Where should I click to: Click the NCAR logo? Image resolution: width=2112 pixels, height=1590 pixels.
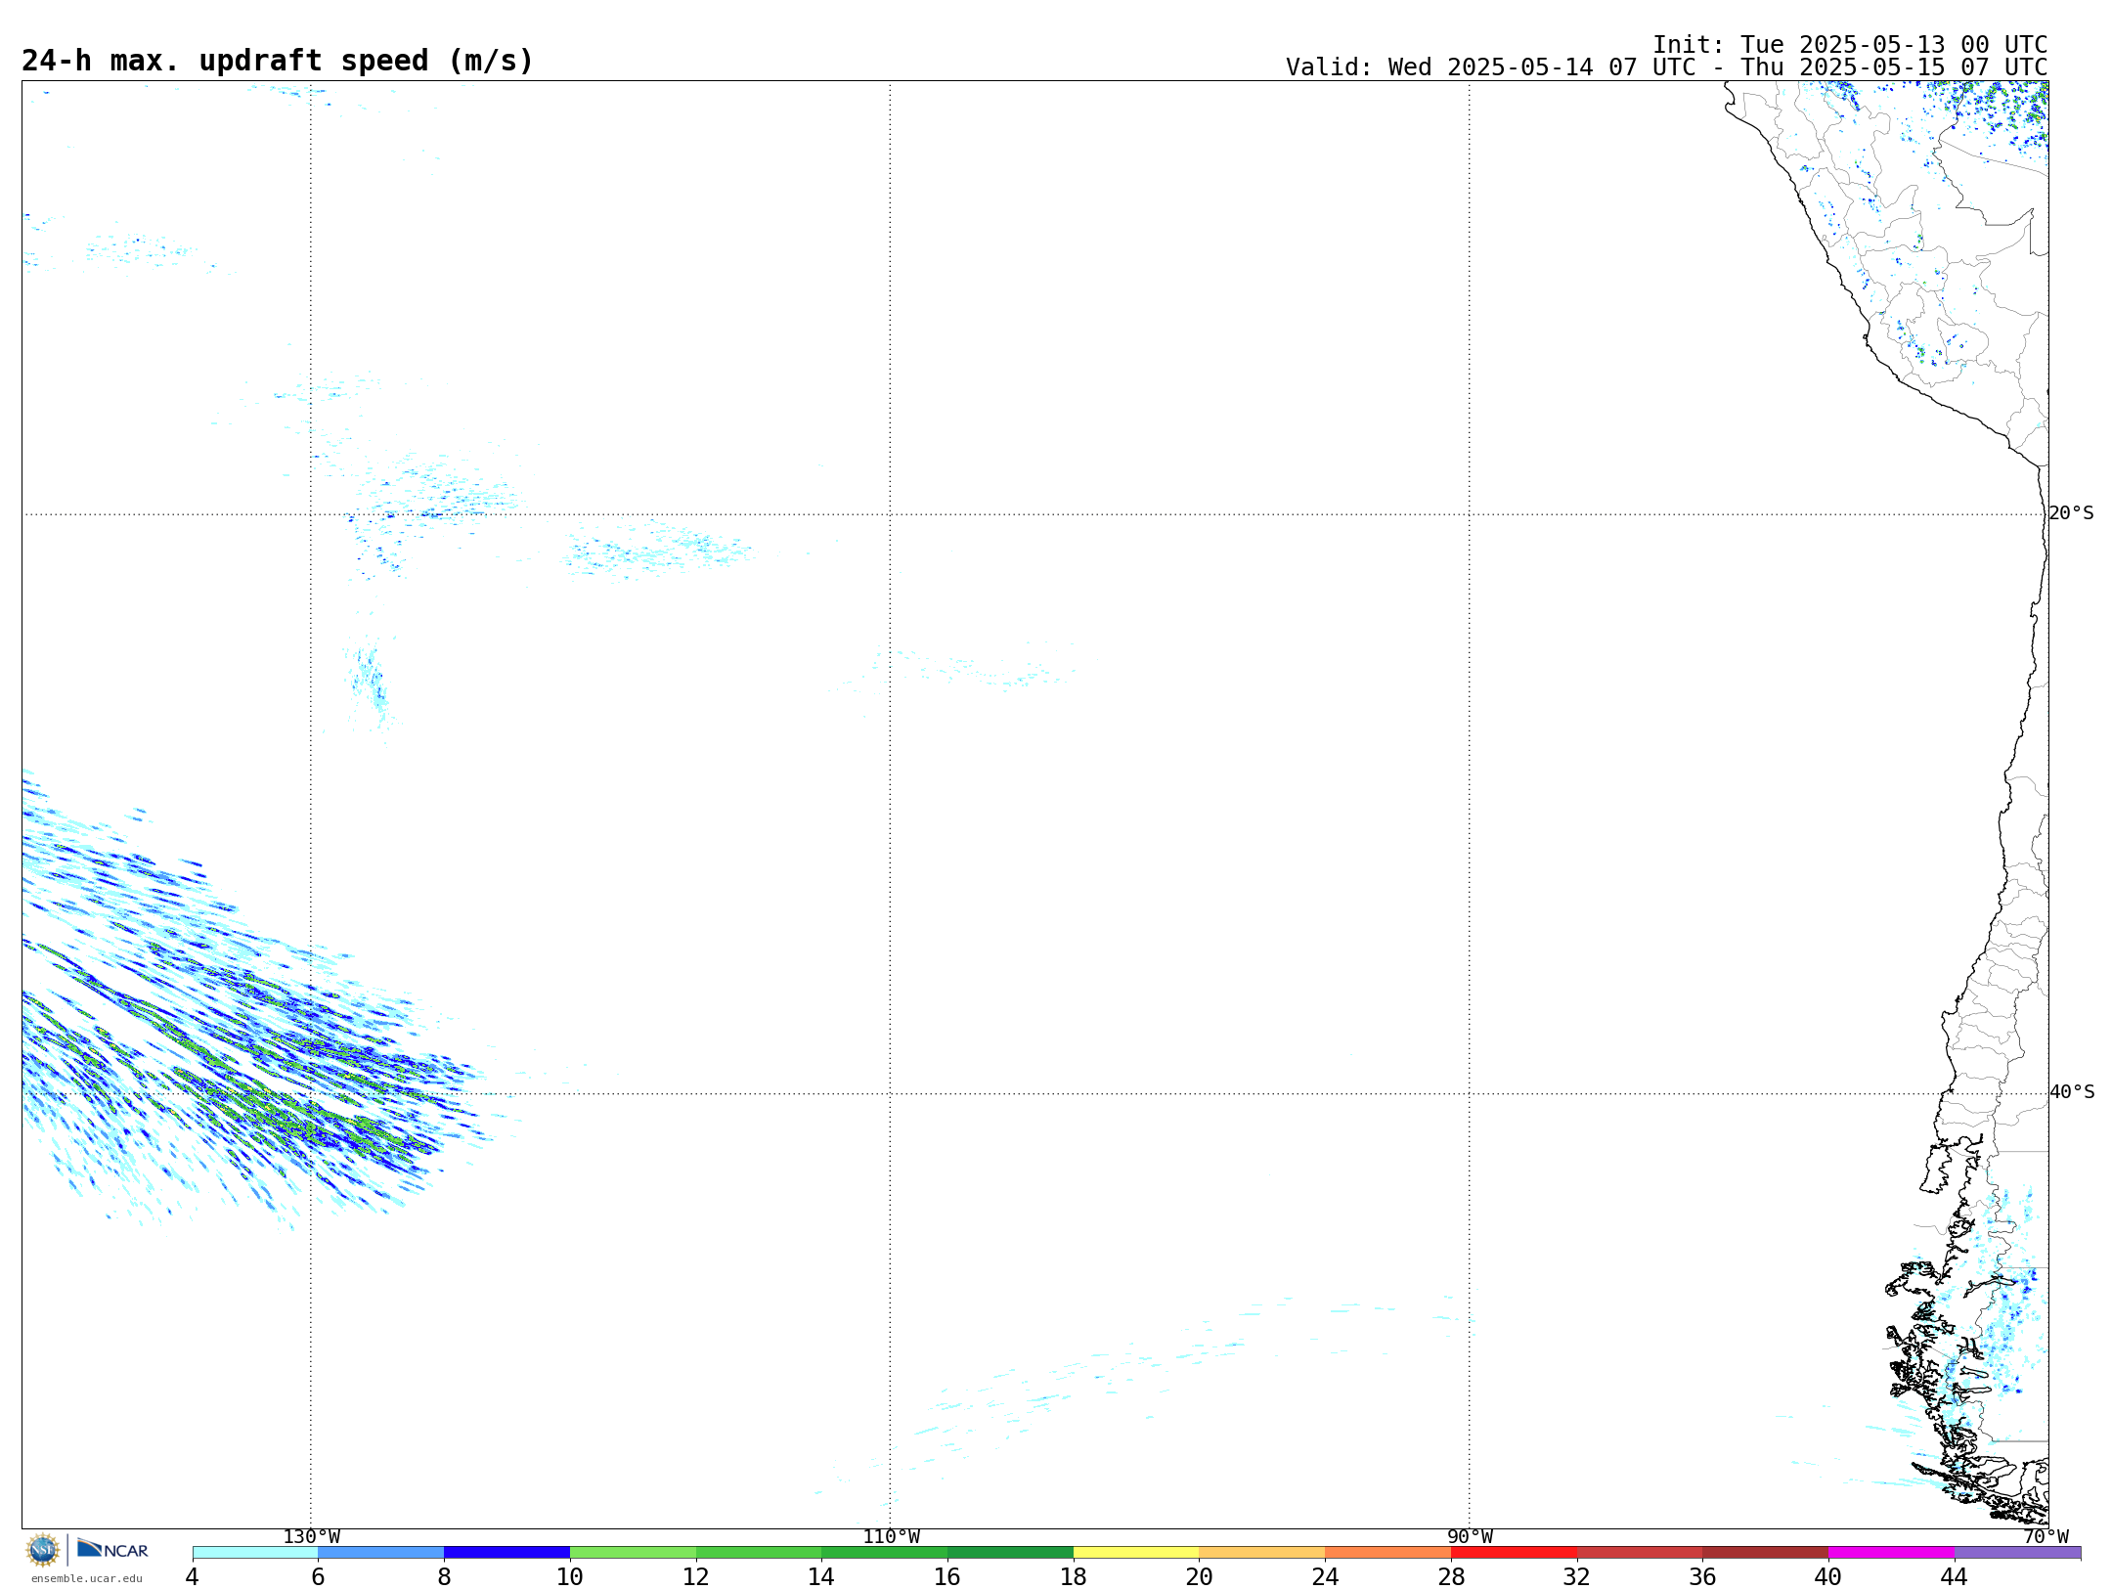click(x=112, y=1549)
